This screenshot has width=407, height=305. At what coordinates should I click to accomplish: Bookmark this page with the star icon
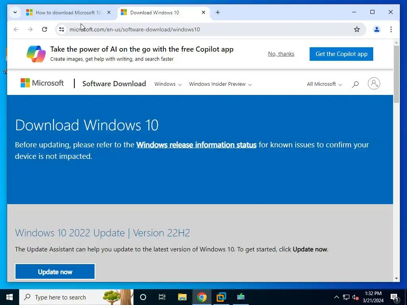click(357, 29)
